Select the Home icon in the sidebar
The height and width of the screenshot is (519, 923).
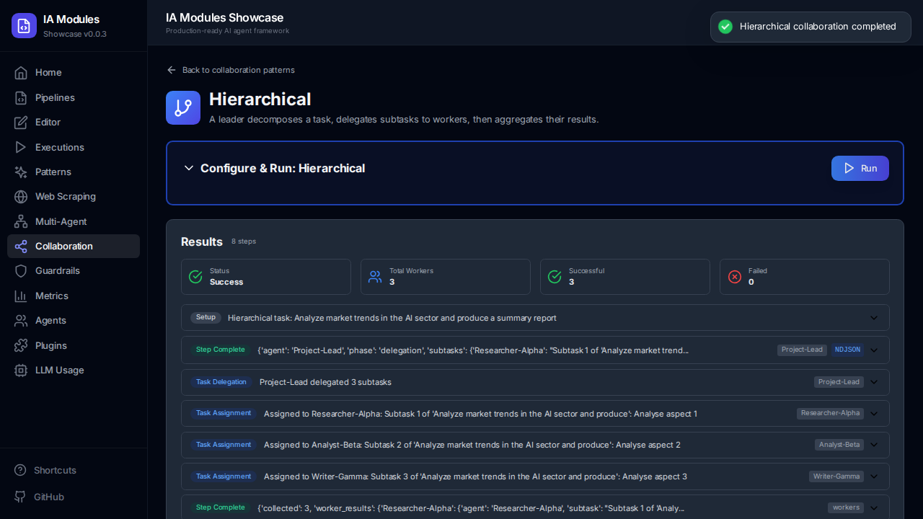click(x=22, y=73)
